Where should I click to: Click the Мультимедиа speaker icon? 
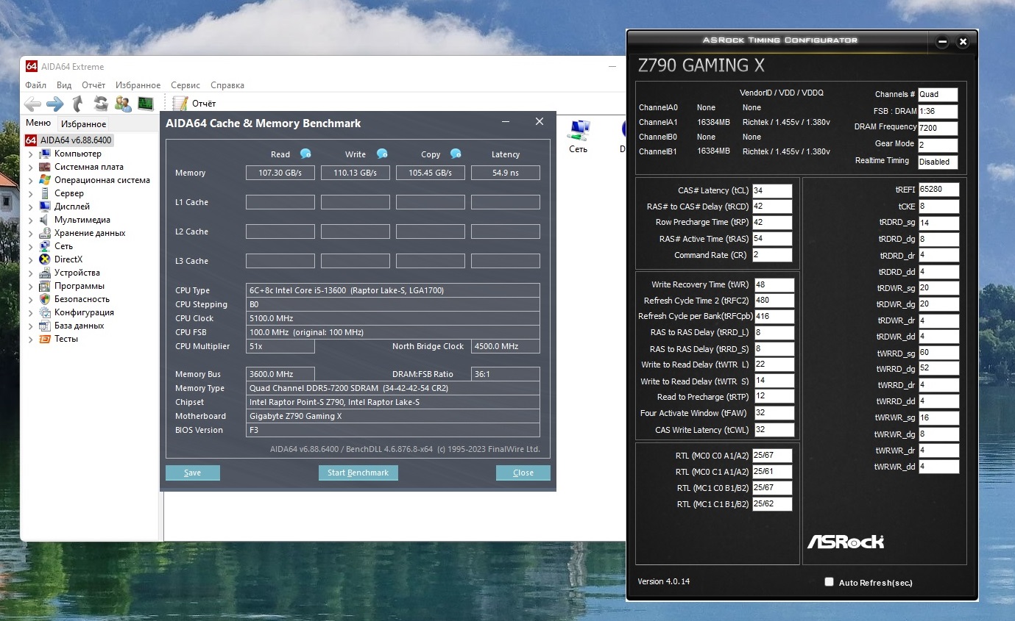[44, 220]
